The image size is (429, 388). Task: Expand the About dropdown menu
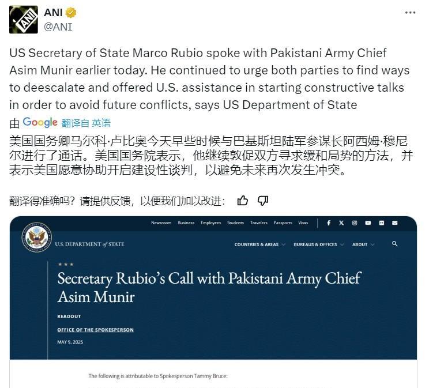pos(363,244)
